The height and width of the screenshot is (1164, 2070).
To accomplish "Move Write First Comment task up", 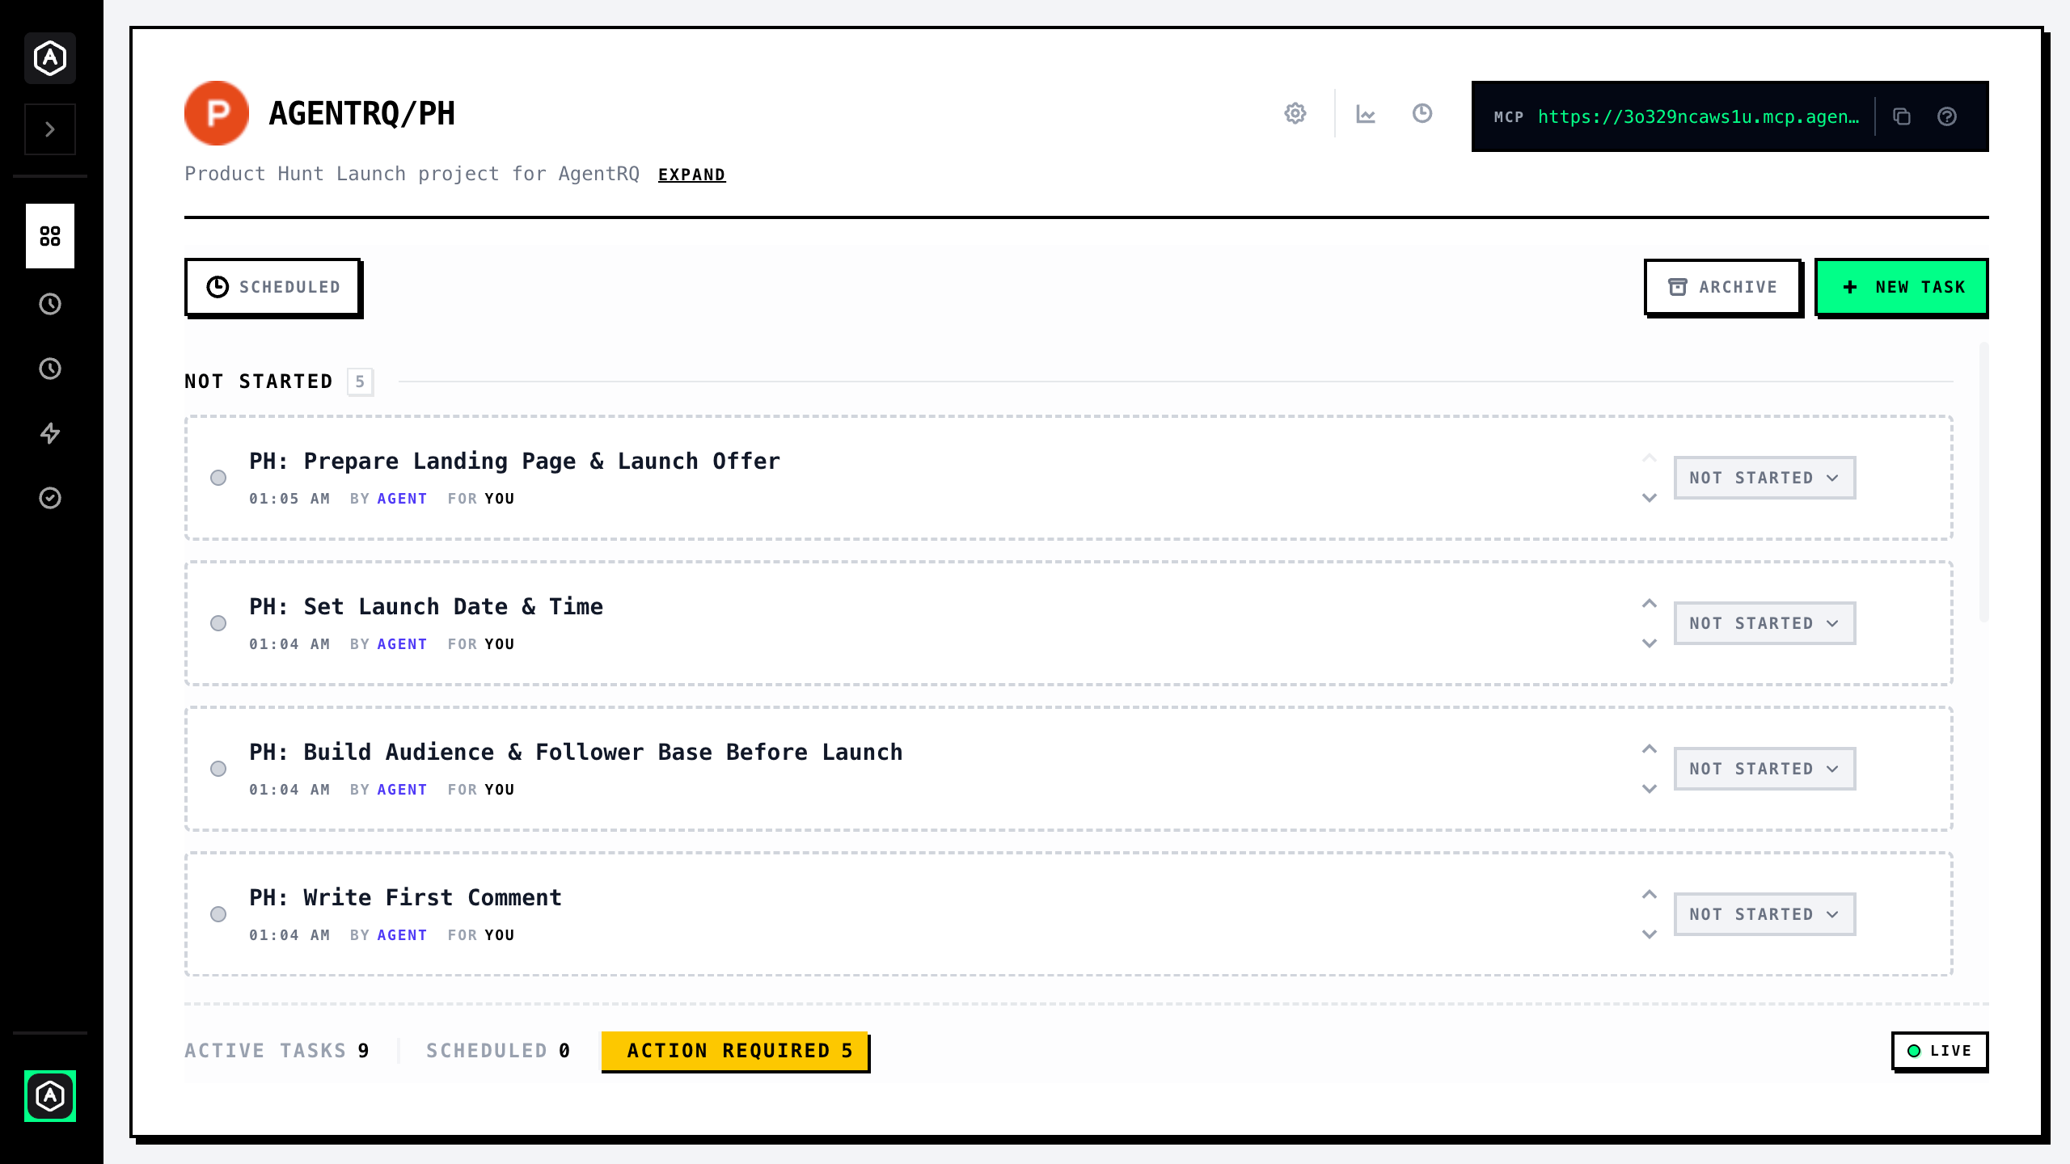I will click(x=1650, y=895).
